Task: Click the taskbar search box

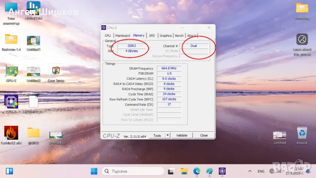Action: (x=132, y=171)
